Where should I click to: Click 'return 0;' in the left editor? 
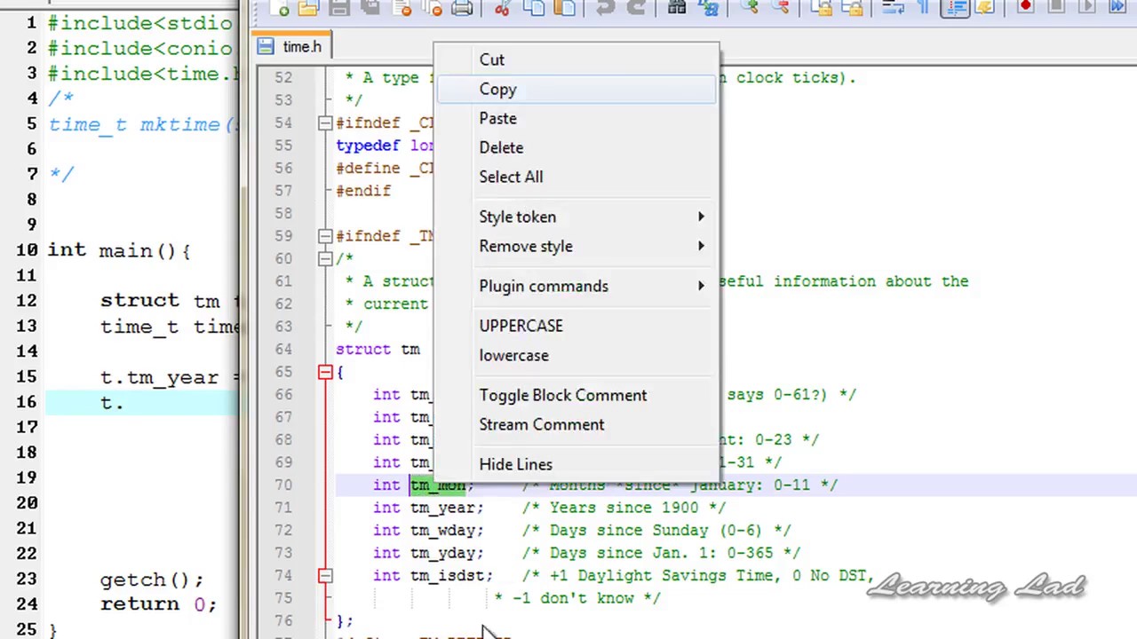pyautogui.click(x=157, y=604)
